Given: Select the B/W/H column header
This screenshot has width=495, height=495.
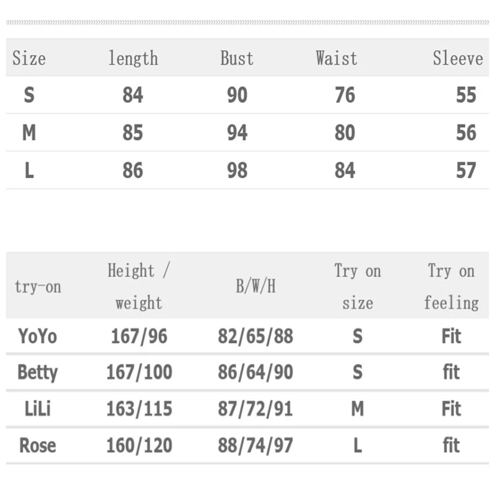Looking at the screenshot, I should (x=256, y=286).
